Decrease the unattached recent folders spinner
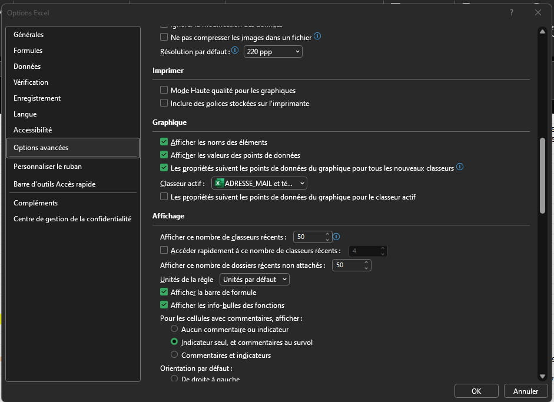Screen dimensions: 554x402 [x=366, y=268]
